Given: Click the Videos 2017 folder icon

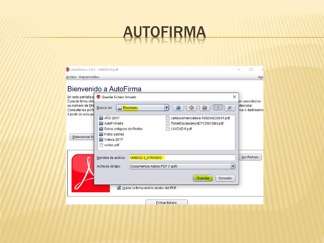Looking at the screenshot, I should [x=101, y=139].
